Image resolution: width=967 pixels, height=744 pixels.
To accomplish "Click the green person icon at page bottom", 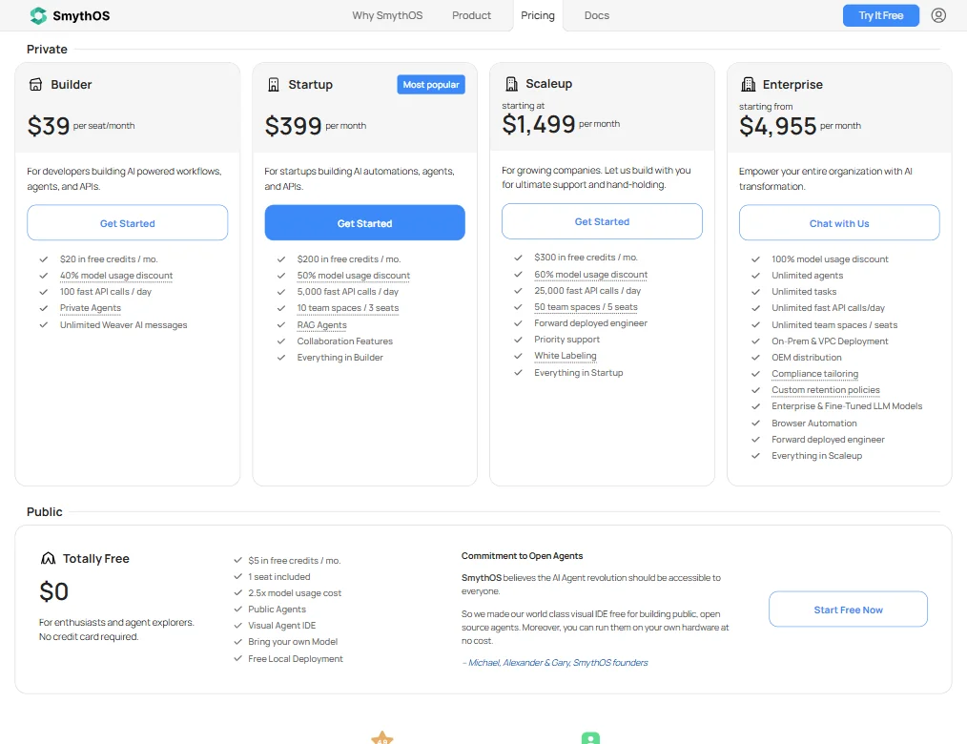I will tap(590, 738).
